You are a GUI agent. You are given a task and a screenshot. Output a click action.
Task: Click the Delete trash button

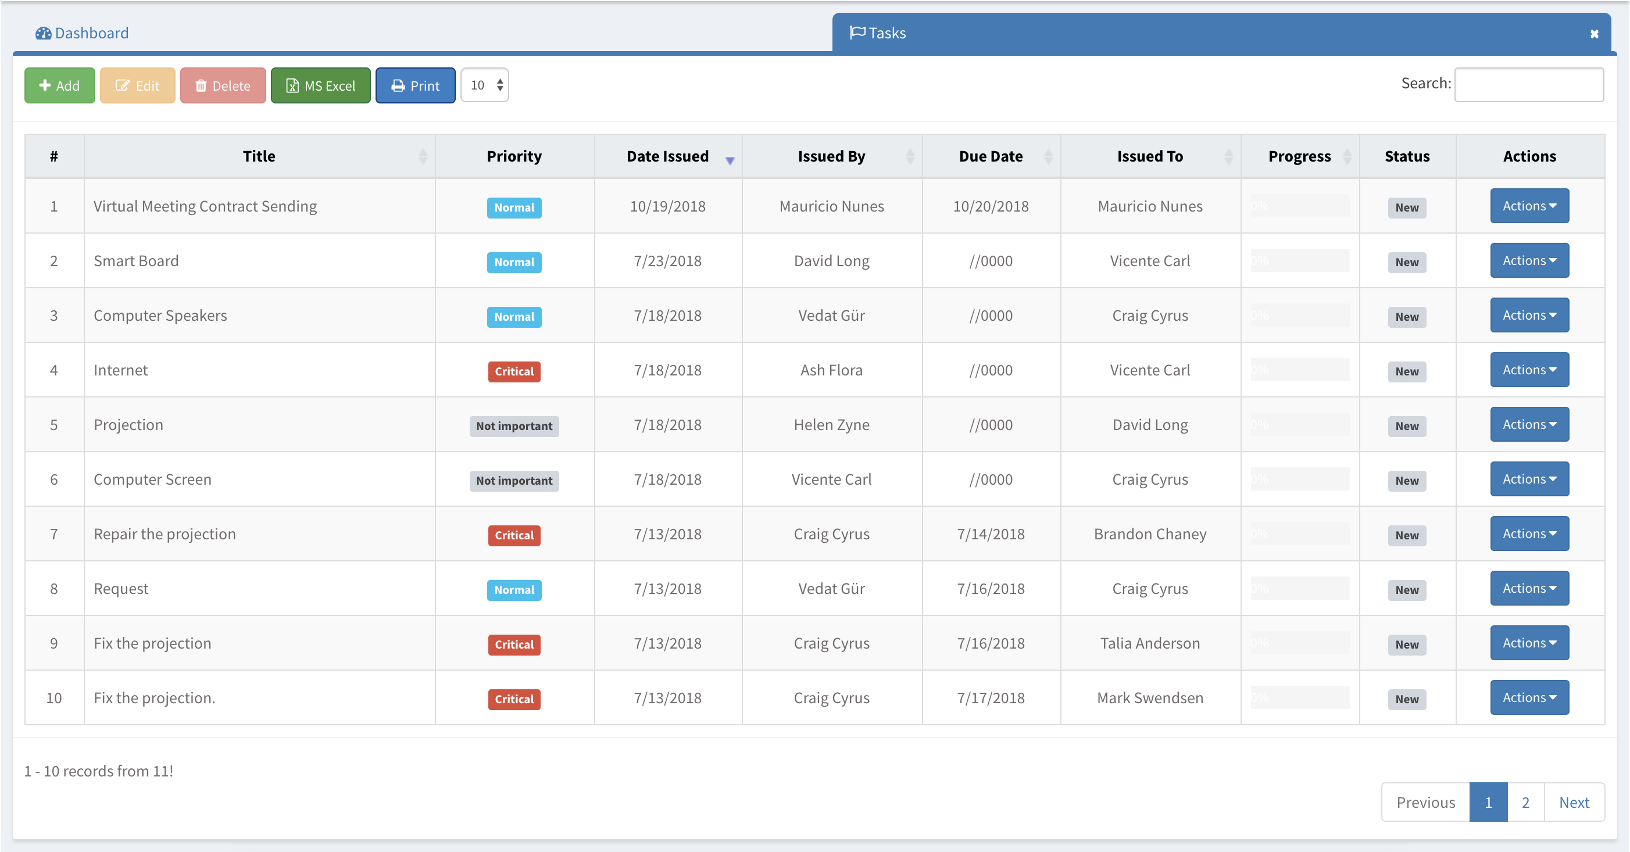pyautogui.click(x=223, y=85)
